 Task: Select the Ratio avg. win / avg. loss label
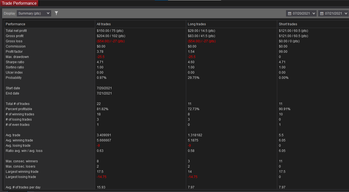pos(24,151)
